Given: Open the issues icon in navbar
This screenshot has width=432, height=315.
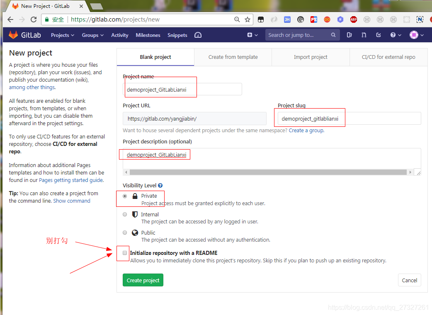Looking at the screenshot, I should coord(349,35).
